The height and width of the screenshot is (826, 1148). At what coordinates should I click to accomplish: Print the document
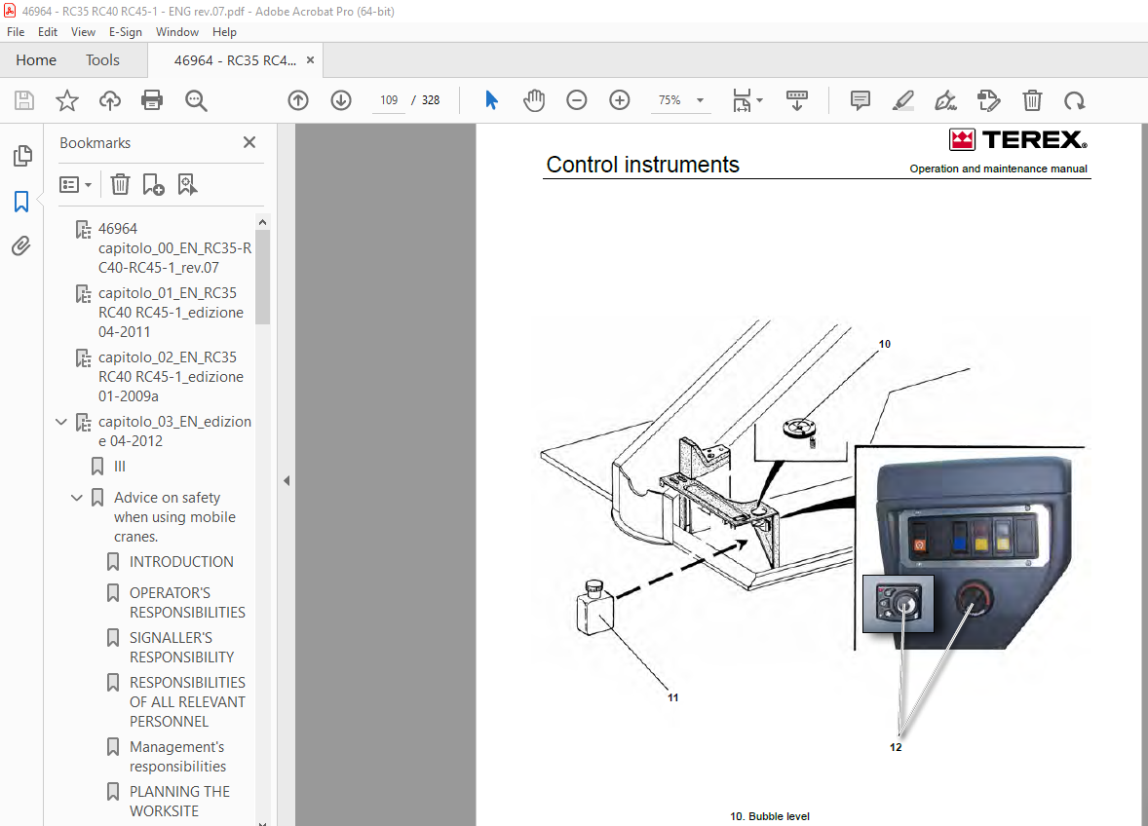point(152,100)
